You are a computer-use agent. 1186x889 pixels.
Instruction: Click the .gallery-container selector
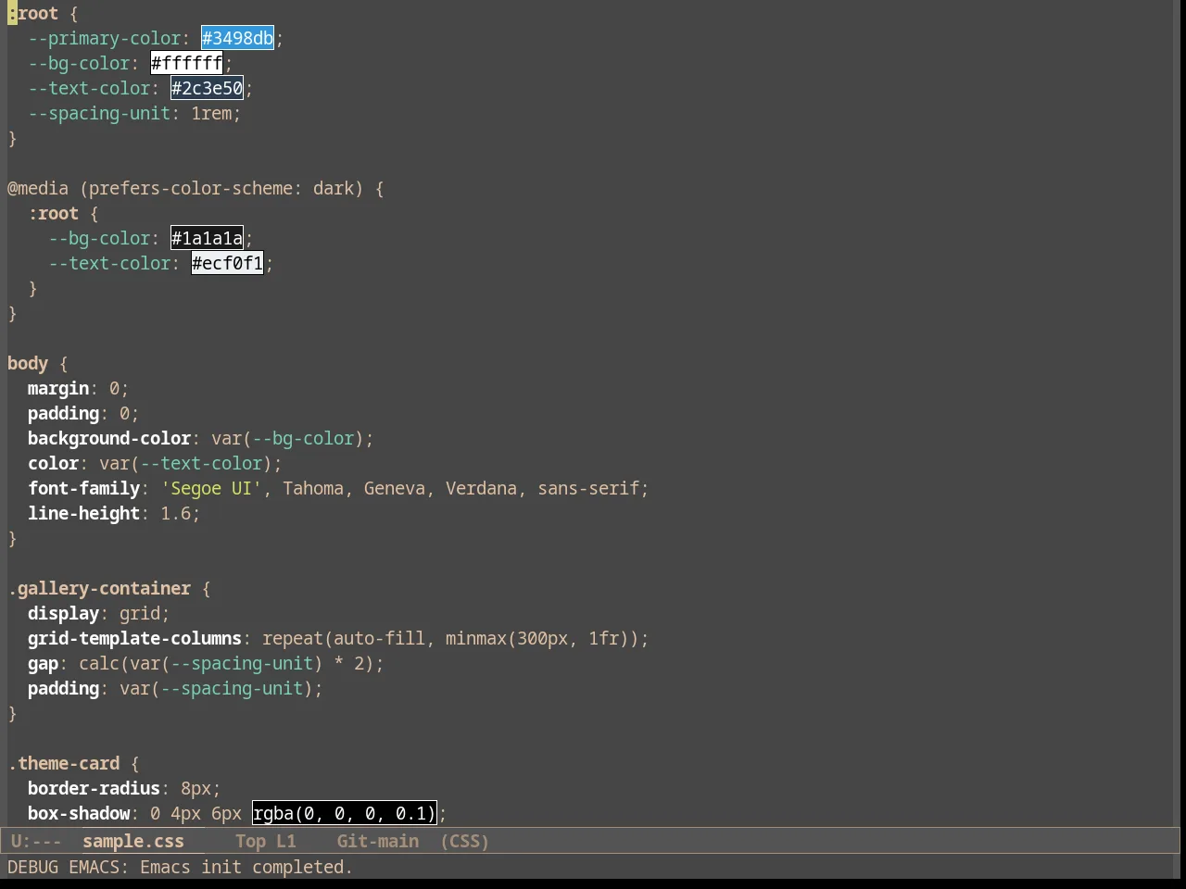[x=99, y=588]
